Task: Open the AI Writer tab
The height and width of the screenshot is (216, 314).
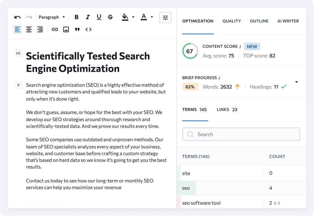Action: click(x=288, y=21)
